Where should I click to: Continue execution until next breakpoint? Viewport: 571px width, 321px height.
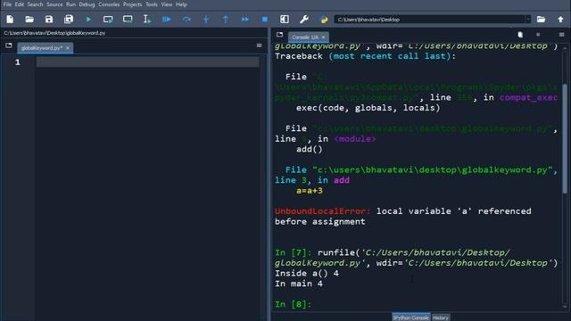245,20
